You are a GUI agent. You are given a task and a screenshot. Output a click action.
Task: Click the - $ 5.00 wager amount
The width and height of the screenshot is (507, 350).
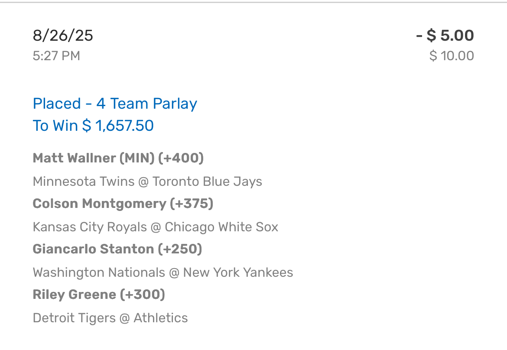(x=445, y=36)
